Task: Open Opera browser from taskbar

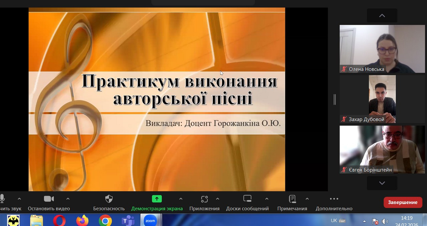Action: pyautogui.click(x=59, y=221)
